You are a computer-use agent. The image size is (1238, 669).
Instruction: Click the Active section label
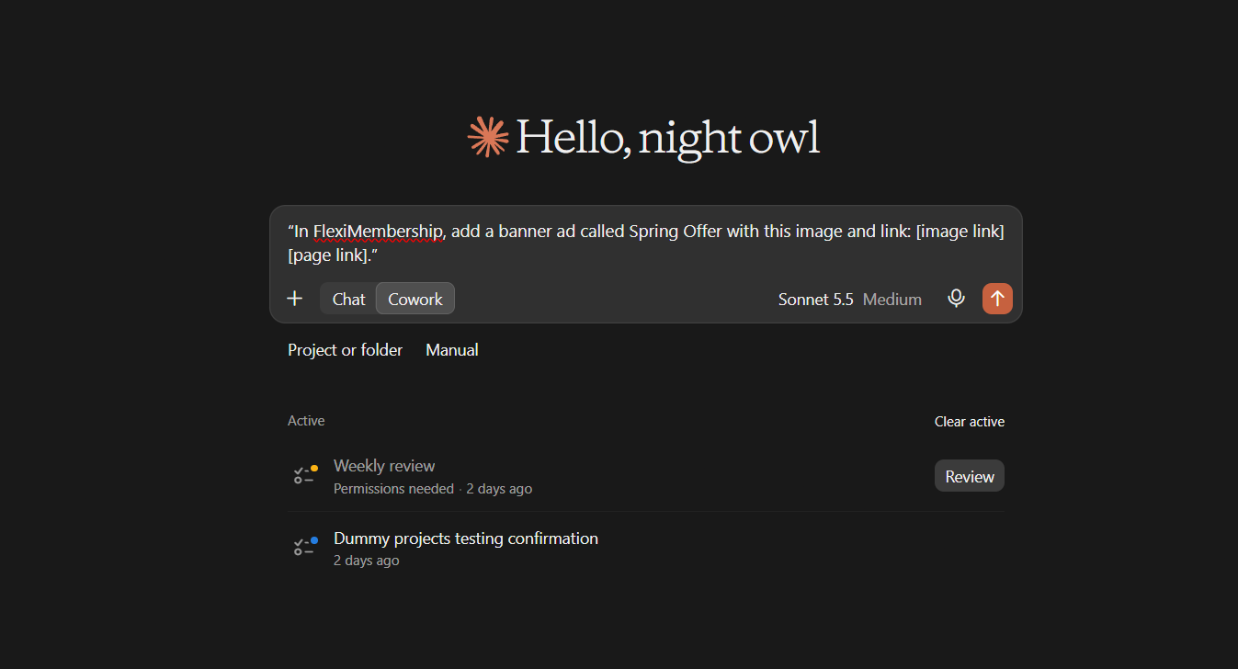pos(306,421)
